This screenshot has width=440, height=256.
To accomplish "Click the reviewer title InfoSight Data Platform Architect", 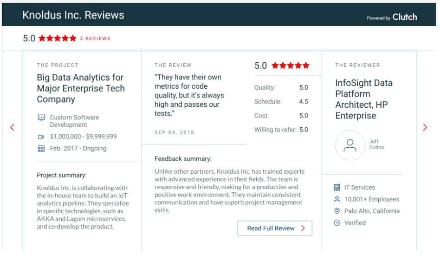I will pos(364,99).
